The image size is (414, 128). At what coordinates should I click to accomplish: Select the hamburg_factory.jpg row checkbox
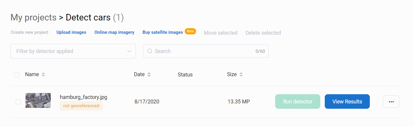coord(18,102)
